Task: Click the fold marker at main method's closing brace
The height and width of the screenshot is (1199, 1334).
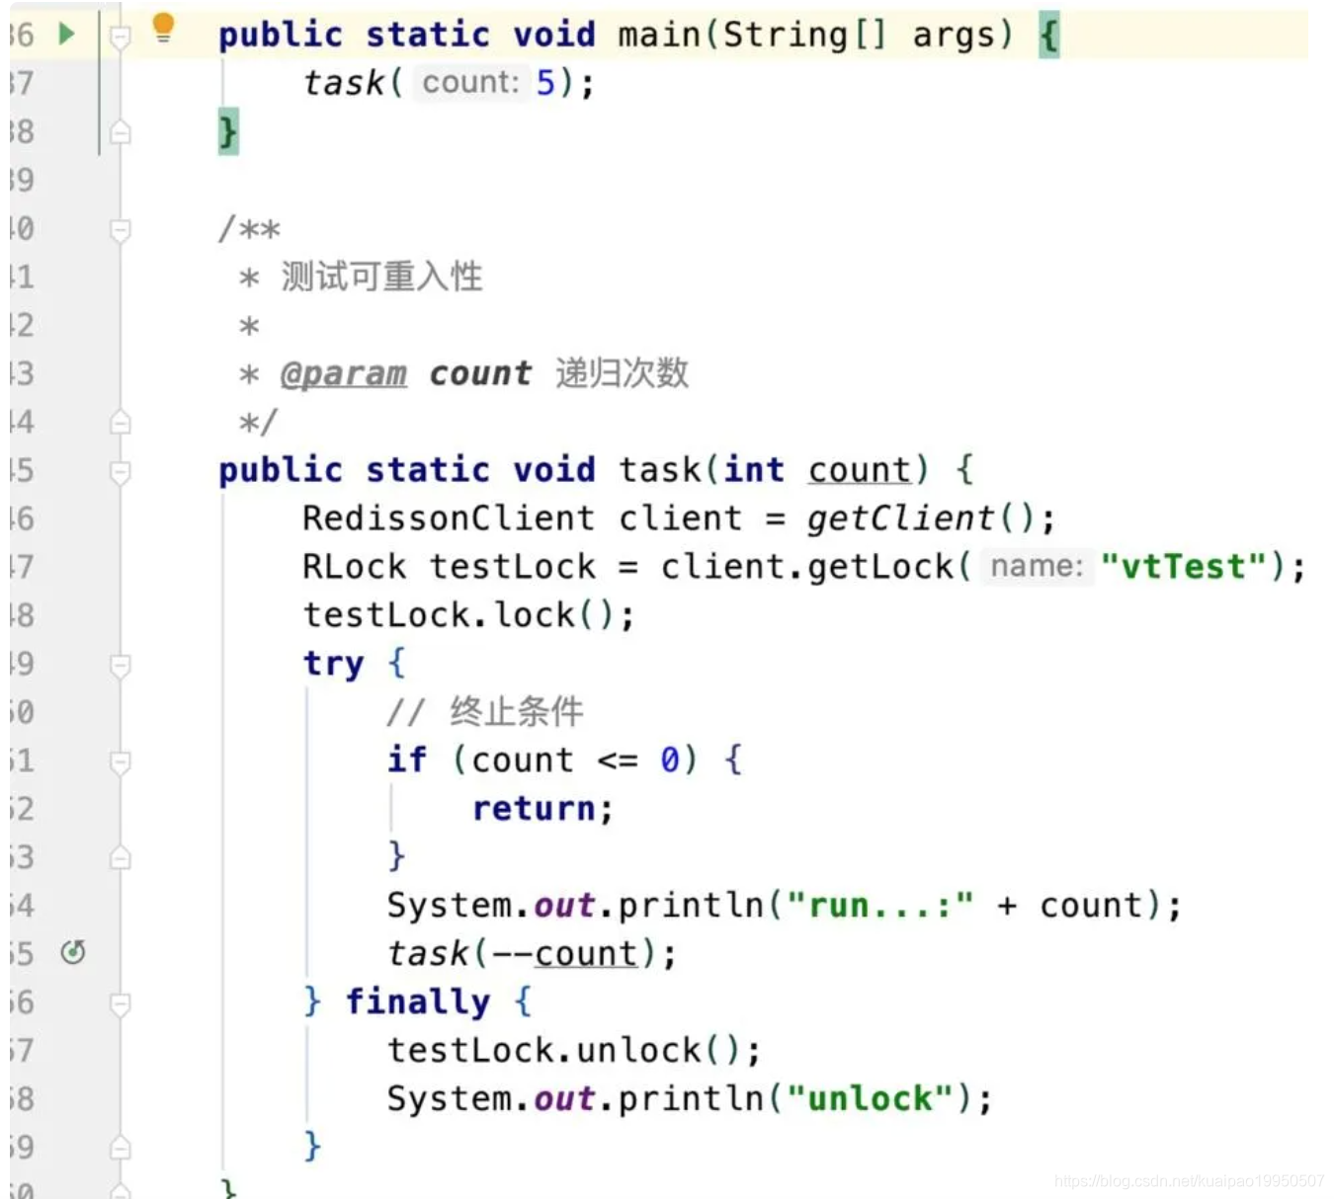Action: tap(121, 131)
